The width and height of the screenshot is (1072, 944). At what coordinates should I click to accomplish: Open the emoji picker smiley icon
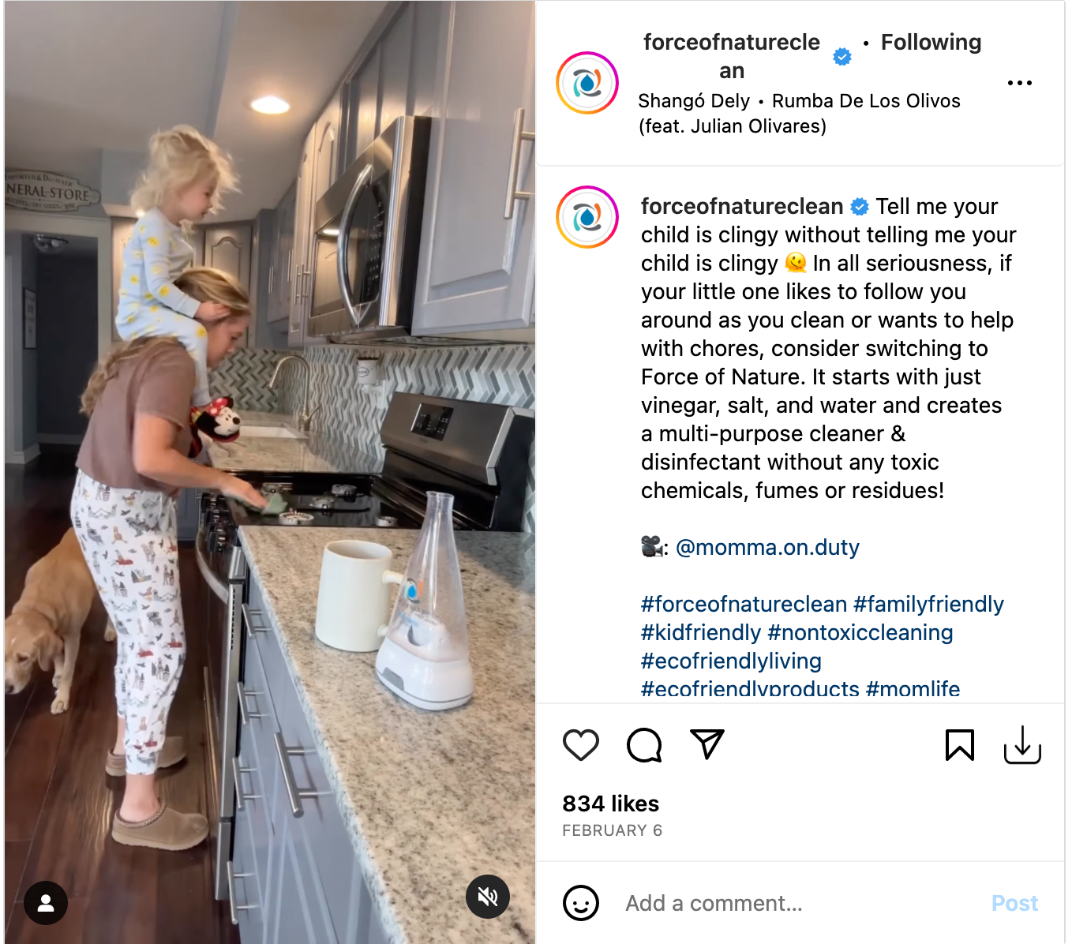pos(581,903)
